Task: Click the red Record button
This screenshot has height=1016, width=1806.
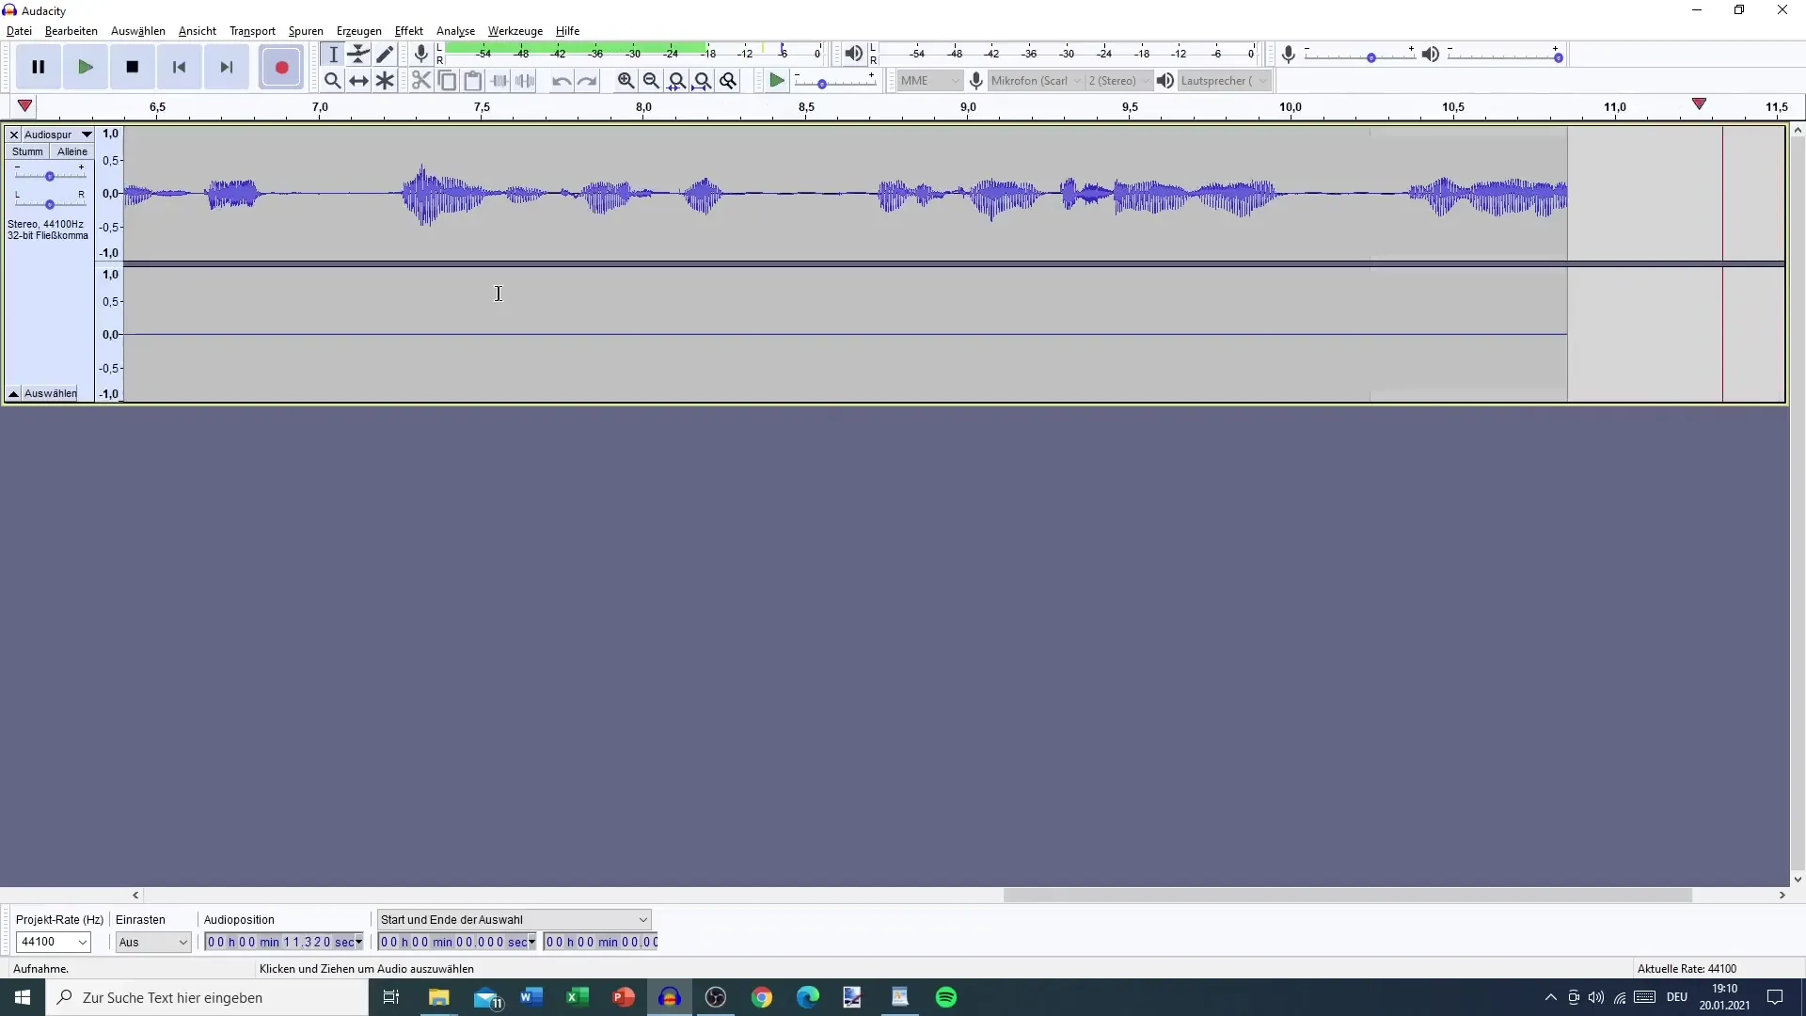Action: tap(281, 67)
